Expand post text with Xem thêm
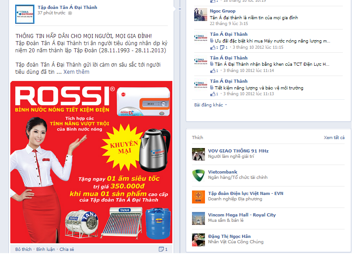 (77, 72)
